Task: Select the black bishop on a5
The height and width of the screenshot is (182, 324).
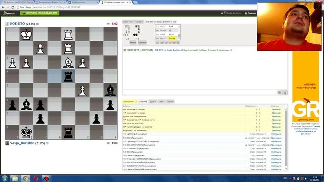Action: coord(110,90)
